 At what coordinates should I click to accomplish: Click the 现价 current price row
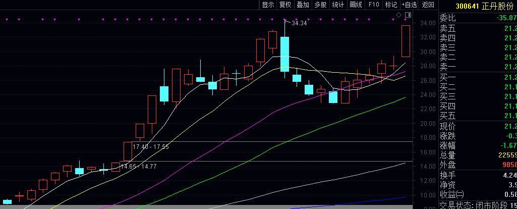pyautogui.click(x=478, y=126)
